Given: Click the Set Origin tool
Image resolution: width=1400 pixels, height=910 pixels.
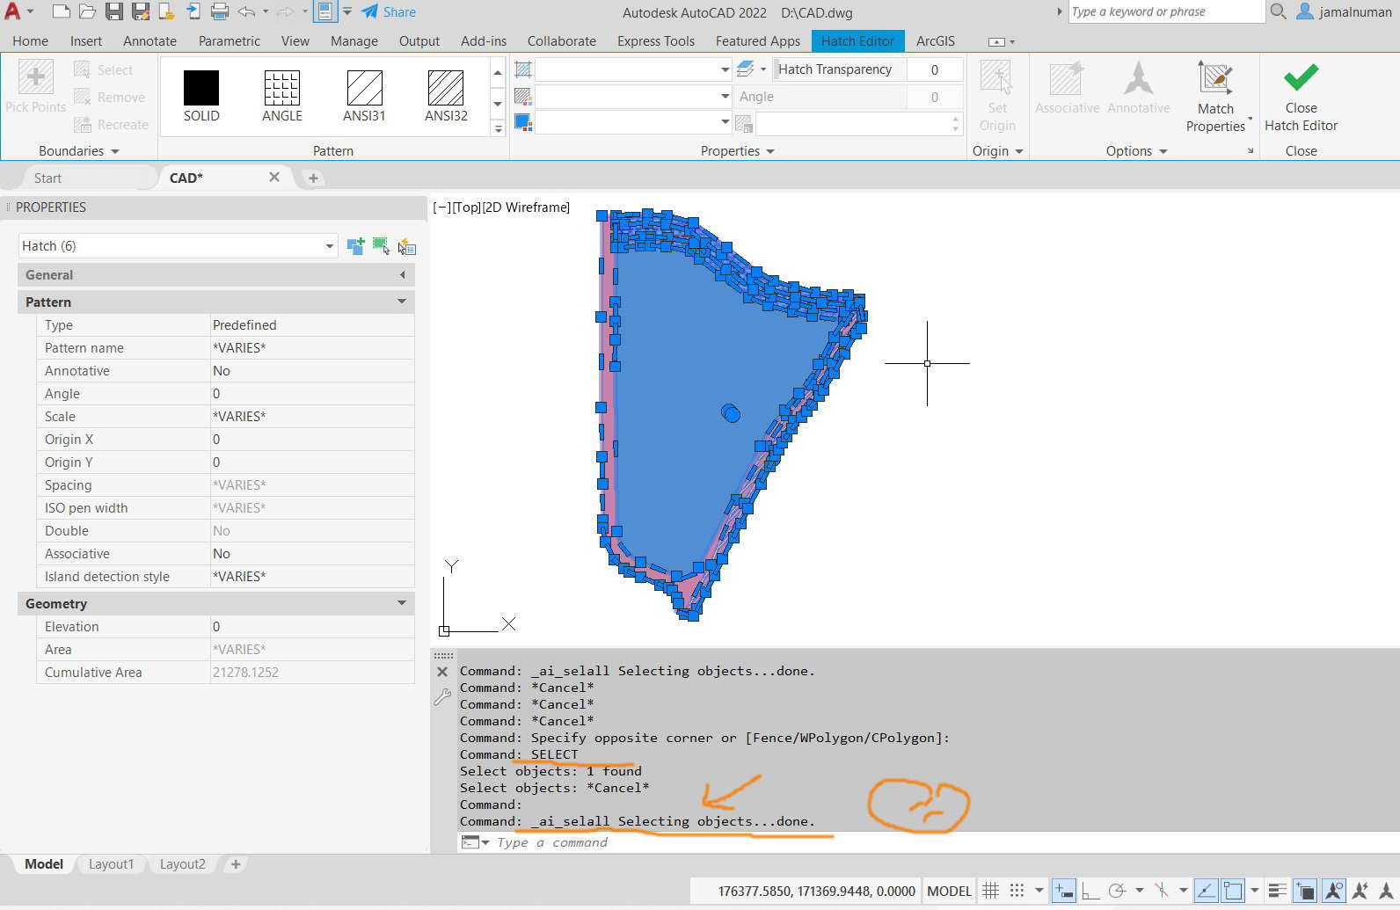Looking at the screenshot, I should (x=997, y=97).
